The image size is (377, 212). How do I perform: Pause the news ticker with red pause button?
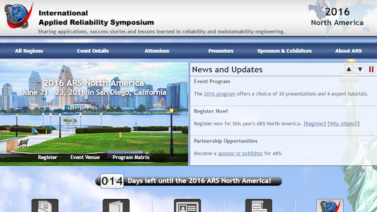point(371,69)
